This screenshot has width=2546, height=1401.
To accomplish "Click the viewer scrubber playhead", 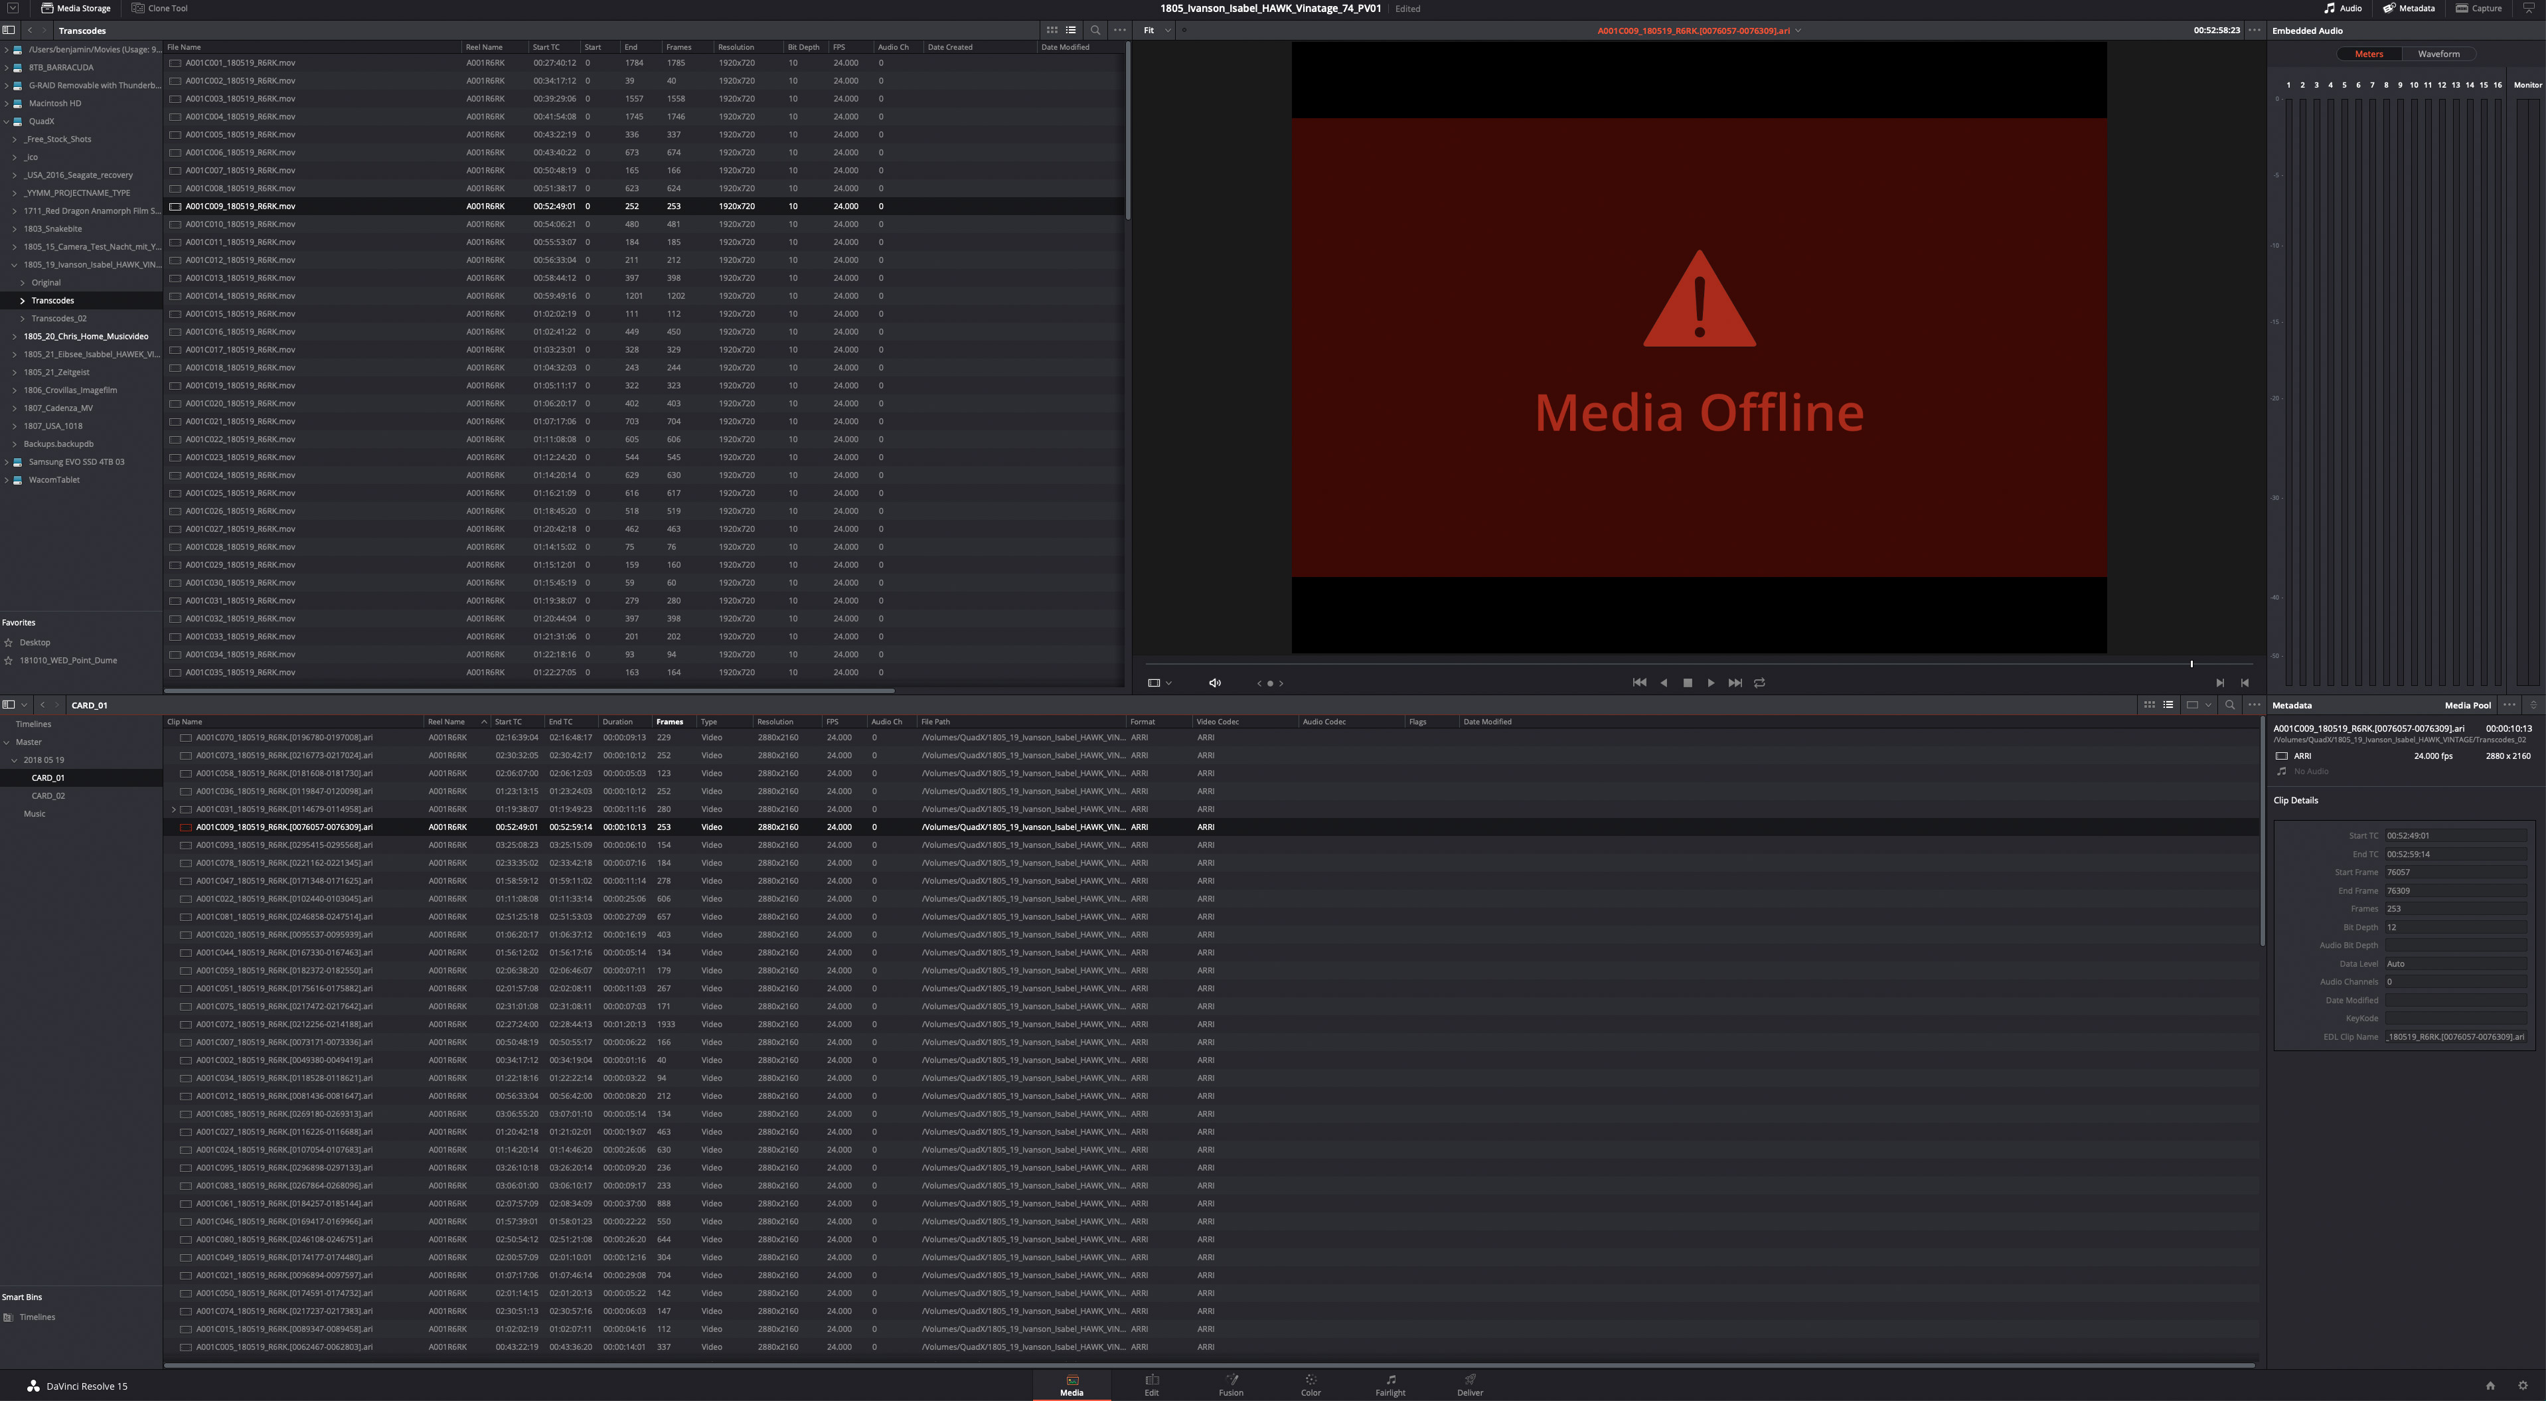I will click(2191, 663).
